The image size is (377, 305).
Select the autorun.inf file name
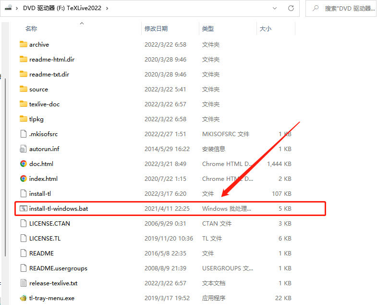point(44,149)
